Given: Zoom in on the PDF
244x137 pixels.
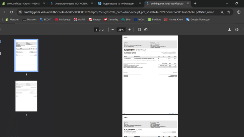Looking at the screenshot, I should 129,29.
